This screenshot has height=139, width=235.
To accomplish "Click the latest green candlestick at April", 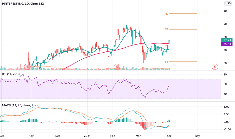I will point(169,41).
